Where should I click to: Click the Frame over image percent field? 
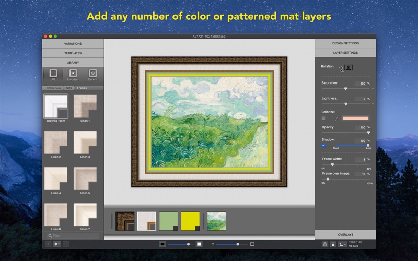(x=361, y=174)
